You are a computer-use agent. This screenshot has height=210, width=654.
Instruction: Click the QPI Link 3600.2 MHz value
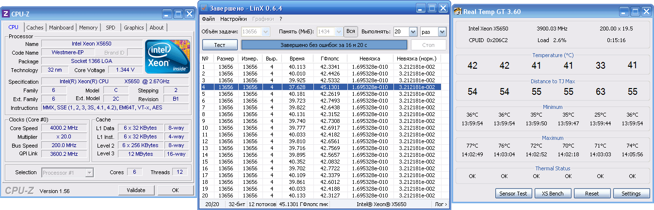64,154
